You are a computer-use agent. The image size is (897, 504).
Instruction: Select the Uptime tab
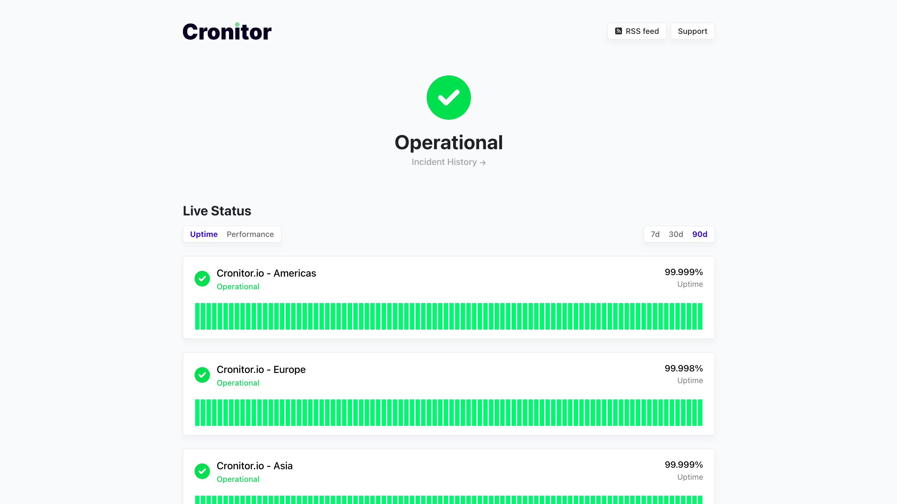203,234
